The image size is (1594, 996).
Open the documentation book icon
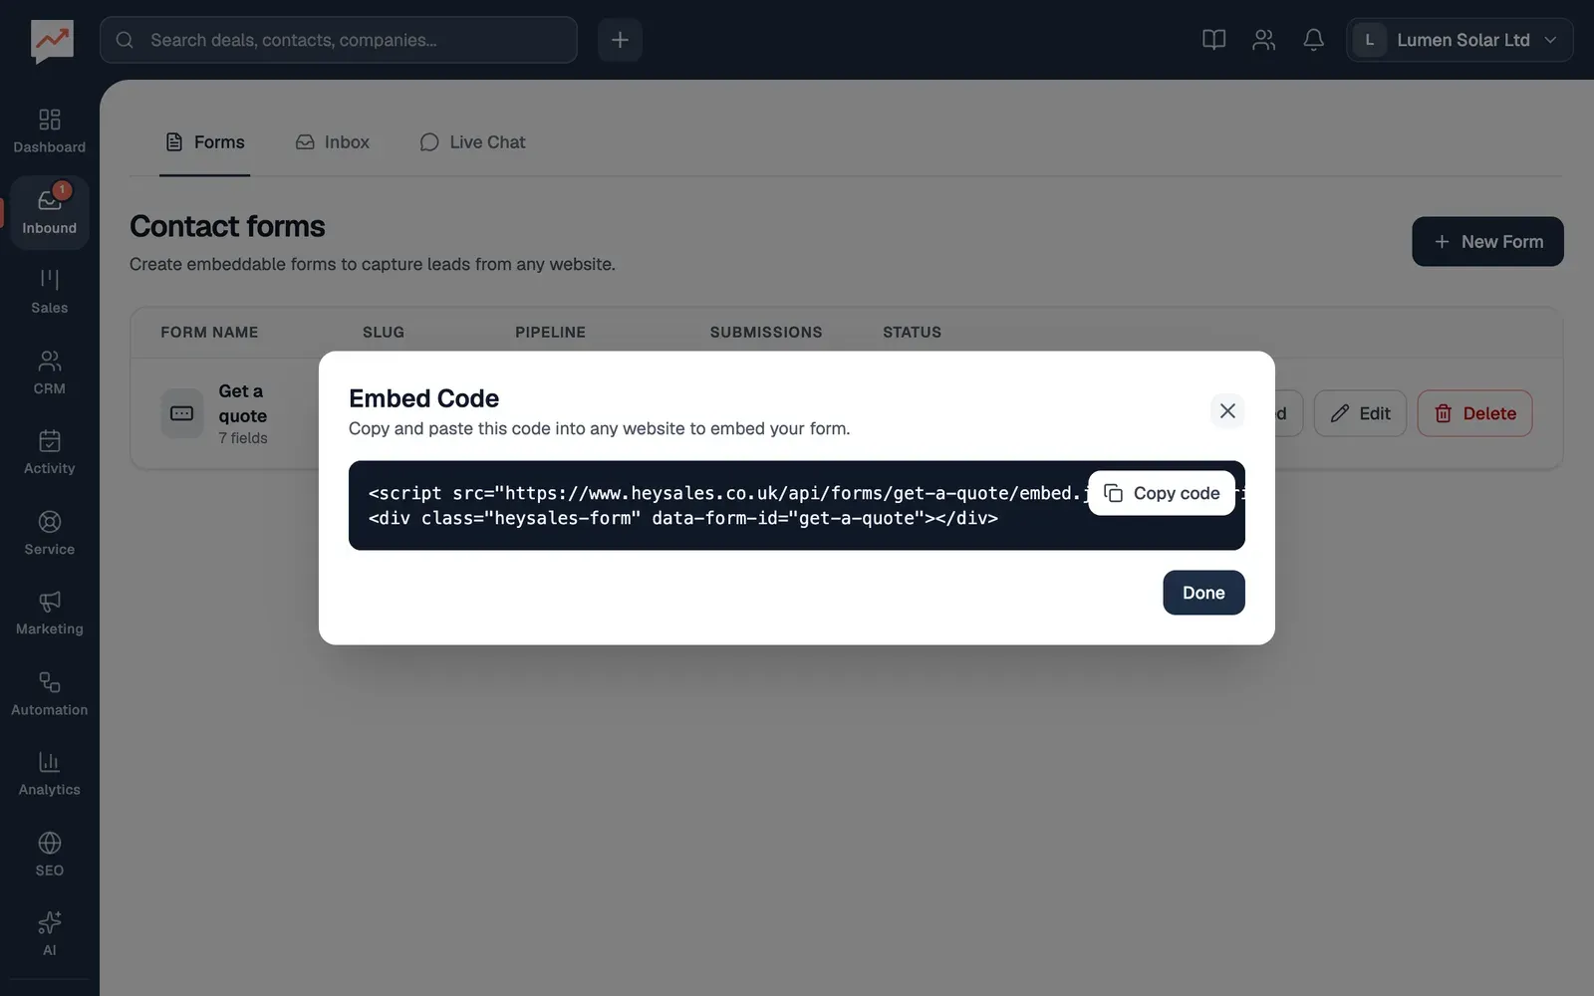pos(1213,40)
